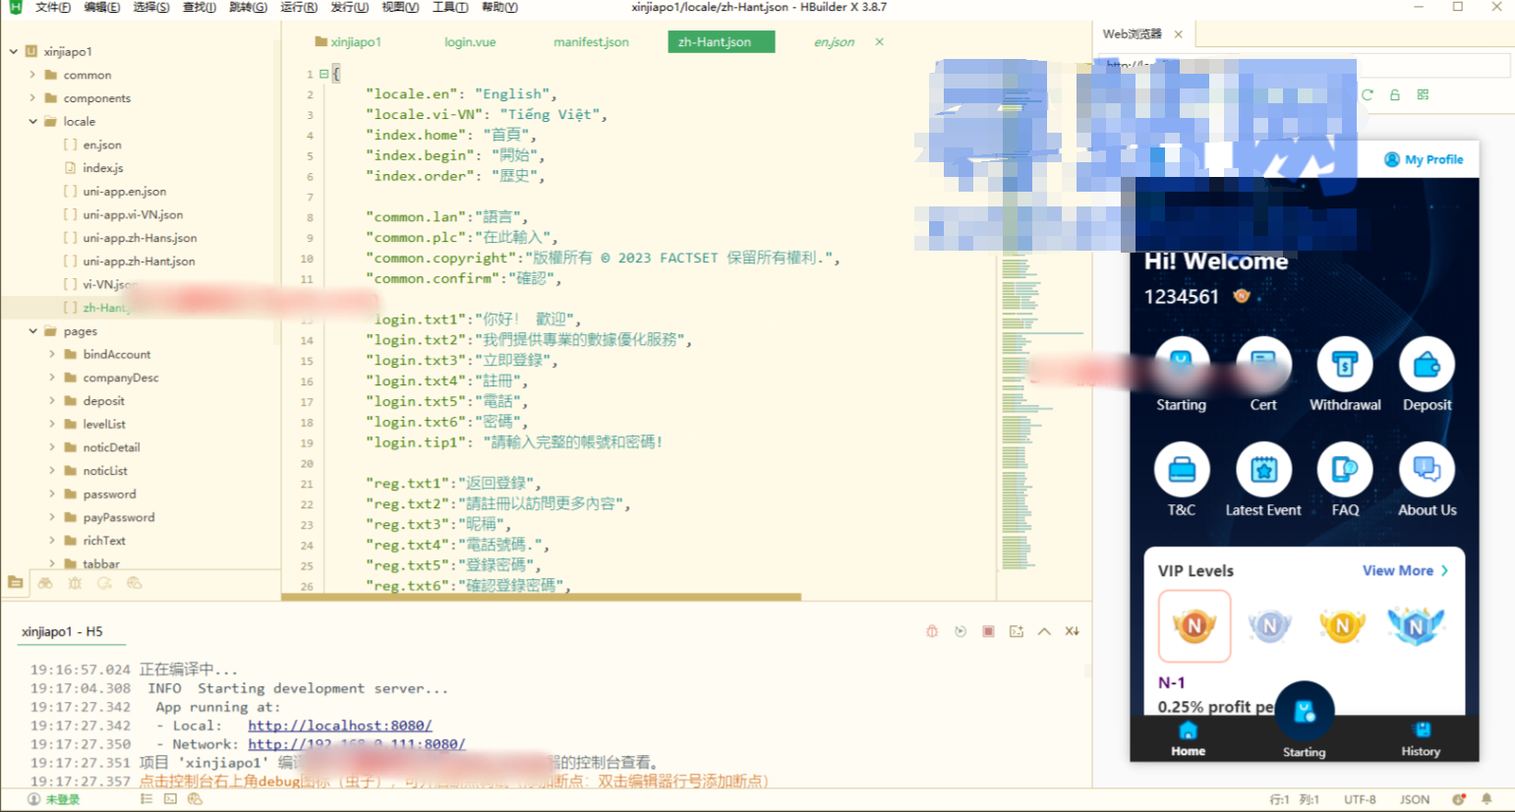
Task: Collapse the console panel with up chevron
Action: click(1044, 631)
